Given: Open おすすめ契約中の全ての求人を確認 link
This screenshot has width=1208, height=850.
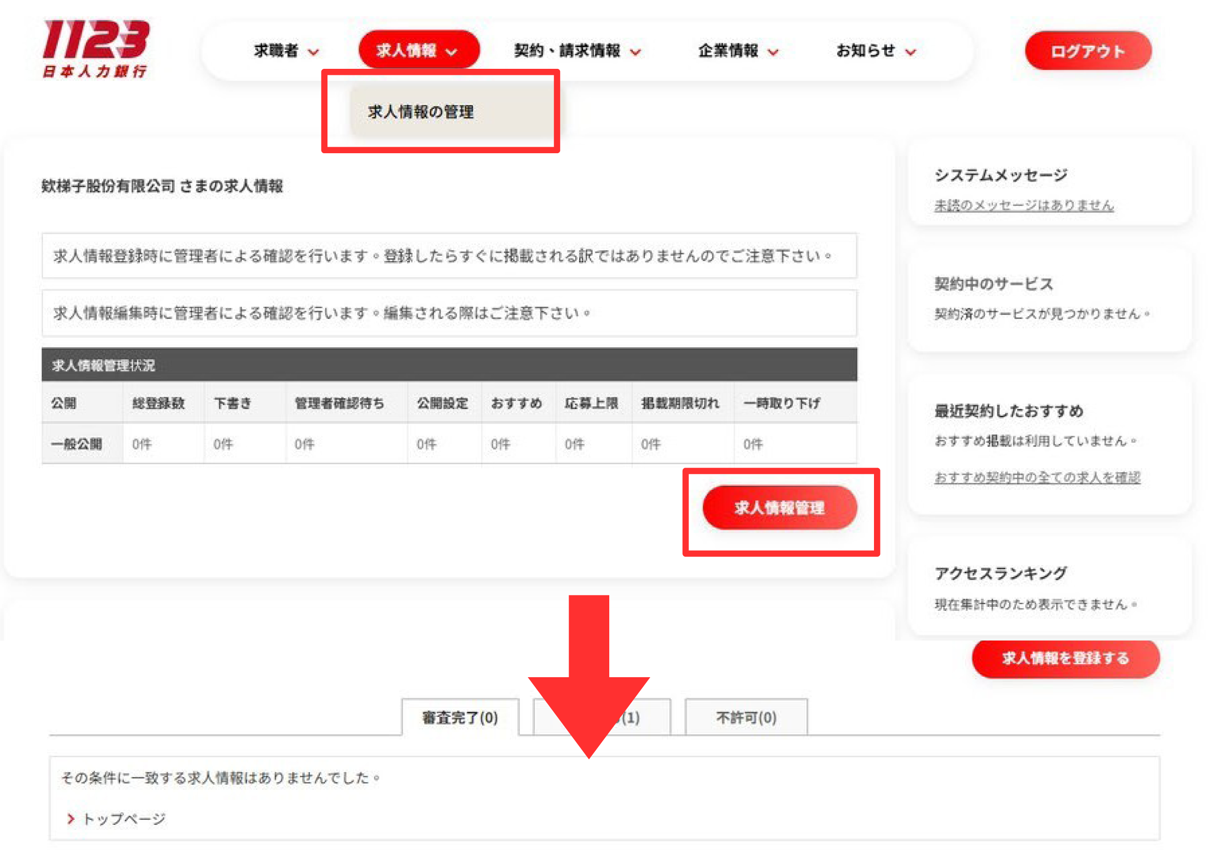Looking at the screenshot, I should [x=1037, y=477].
